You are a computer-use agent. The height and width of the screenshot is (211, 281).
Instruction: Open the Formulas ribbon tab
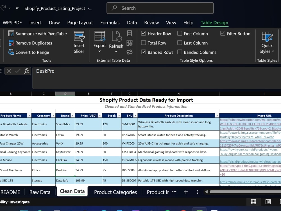point(110,23)
